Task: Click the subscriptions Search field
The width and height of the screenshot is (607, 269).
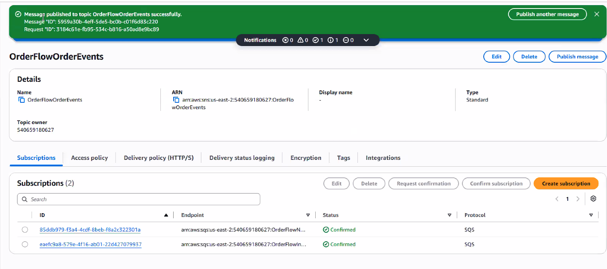Action: [x=139, y=199]
